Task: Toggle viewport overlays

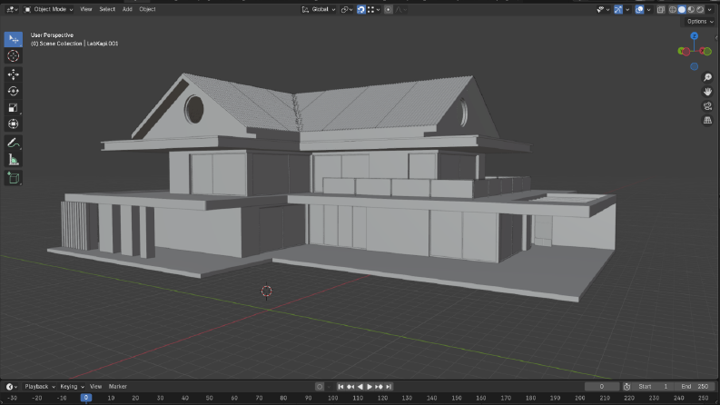Action: 639,9
